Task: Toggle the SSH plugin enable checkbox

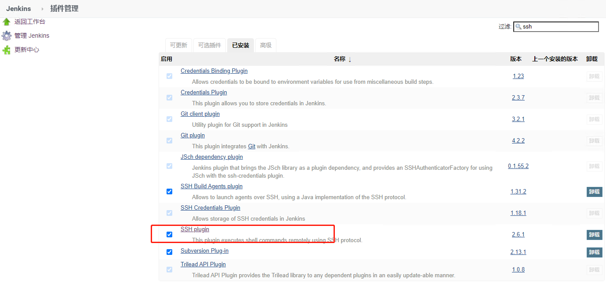Action: pyautogui.click(x=169, y=234)
